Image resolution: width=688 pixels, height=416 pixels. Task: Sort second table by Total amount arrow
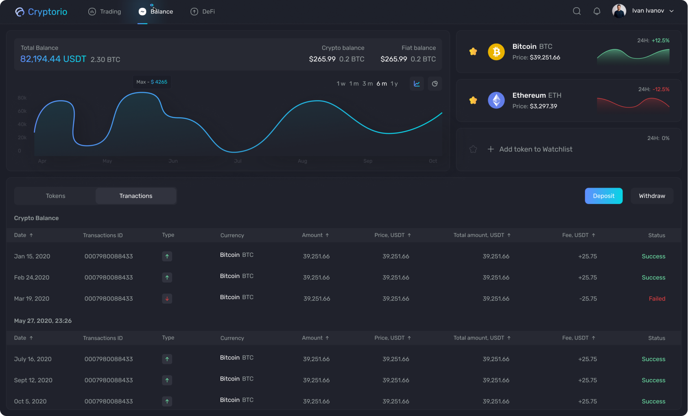coord(509,338)
